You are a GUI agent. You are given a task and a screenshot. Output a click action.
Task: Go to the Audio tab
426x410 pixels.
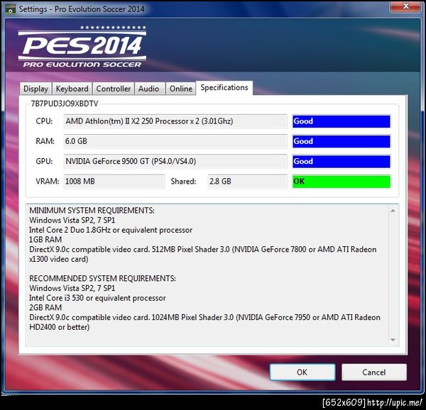tap(150, 89)
